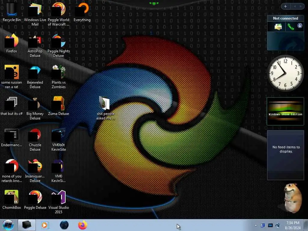Open the Firefox desktop shortcut
Screen dimensions: 308x231
click(12, 43)
